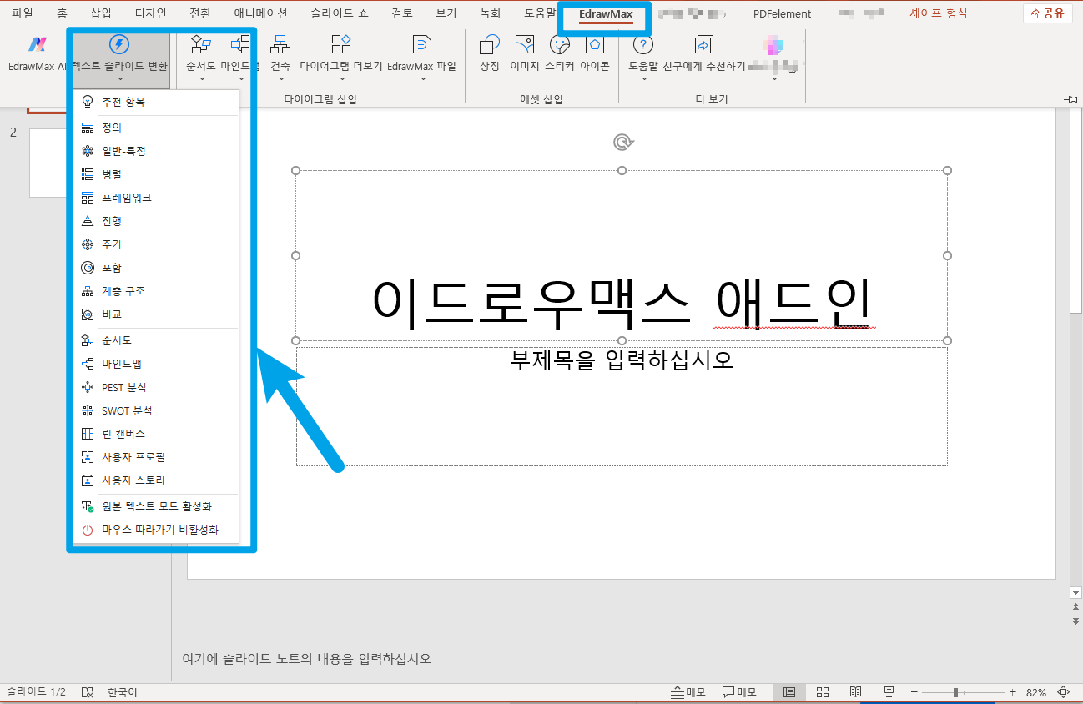The height and width of the screenshot is (704, 1083).
Task: Open the 도움말 help icon
Action: click(642, 45)
